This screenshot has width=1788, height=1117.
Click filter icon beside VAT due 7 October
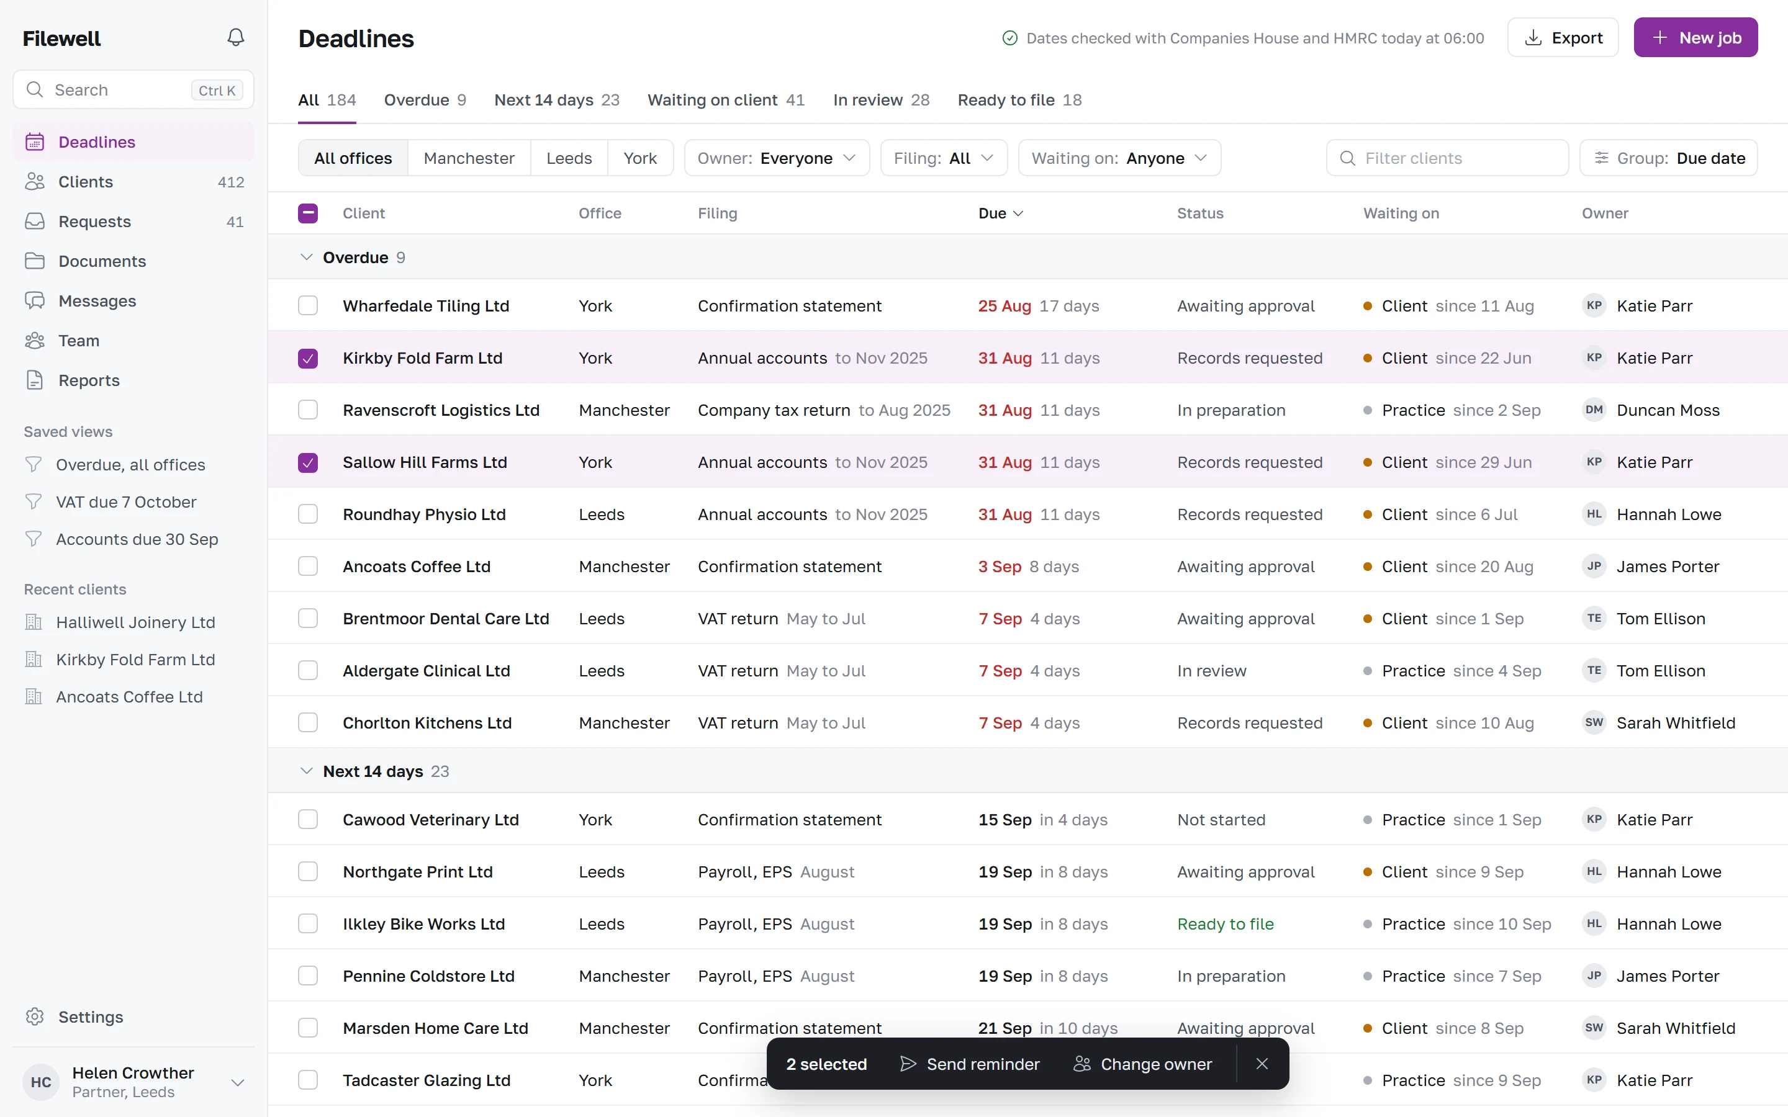click(x=34, y=503)
